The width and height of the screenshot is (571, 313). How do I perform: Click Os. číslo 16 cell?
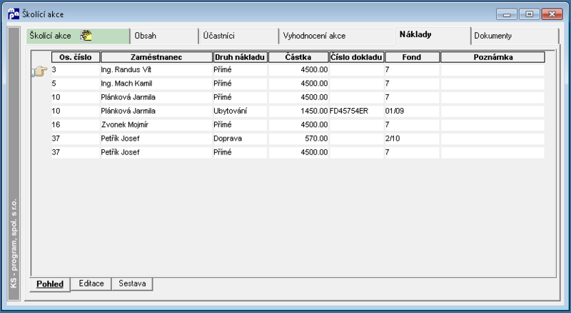(x=76, y=125)
